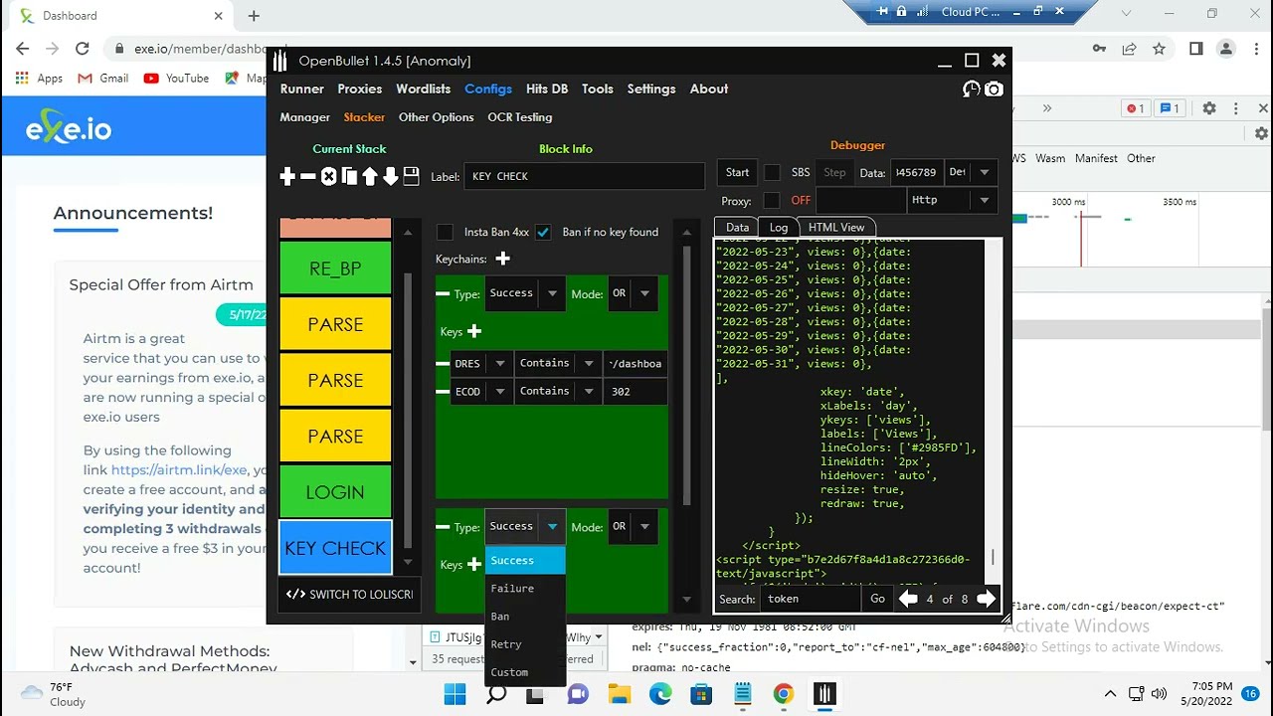This screenshot has width=1273, height=716.
Task: Switch to the Data tab in Debugger
Action: coord(737,227)
